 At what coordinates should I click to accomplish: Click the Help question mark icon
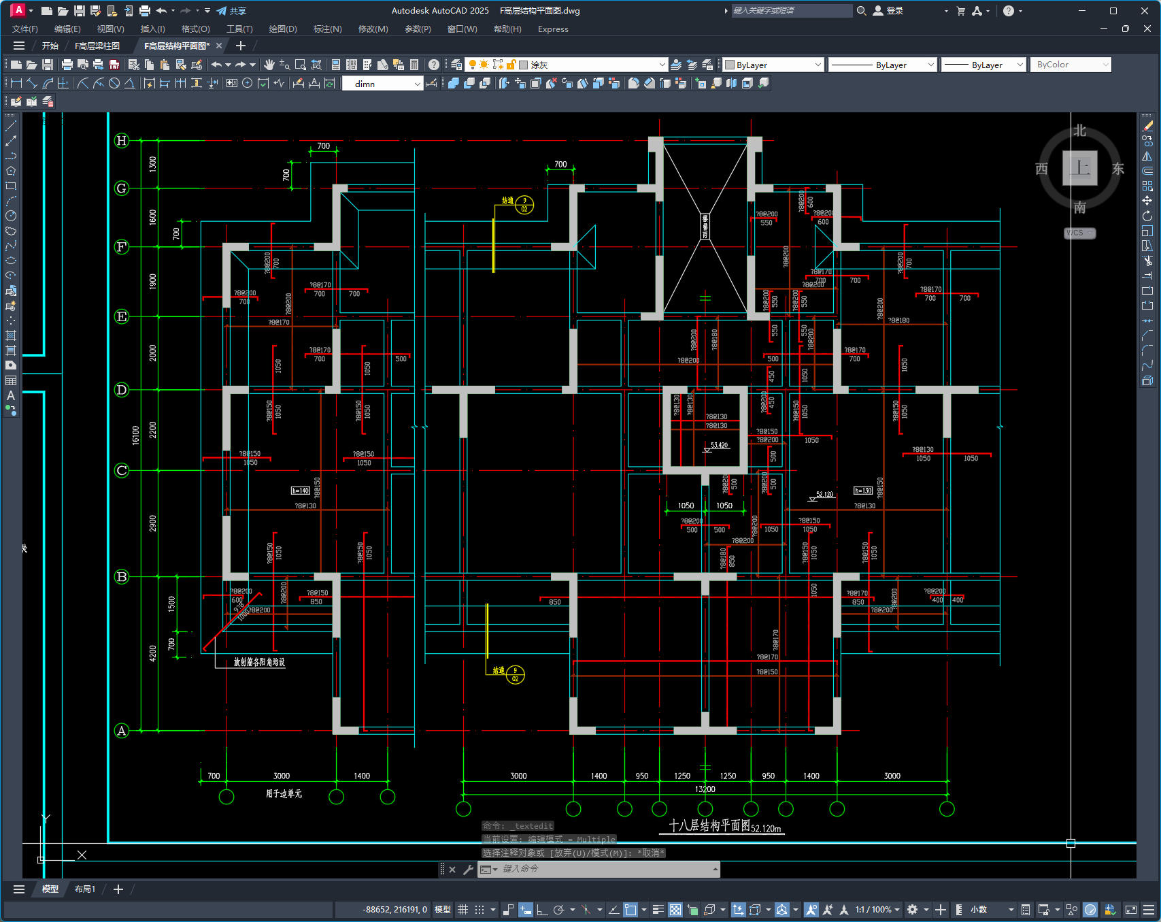(434, 65)
